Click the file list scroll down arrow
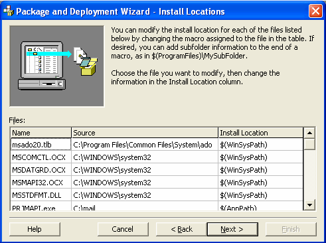This screenshot has height=243, width=326. [x=309, y=205]
